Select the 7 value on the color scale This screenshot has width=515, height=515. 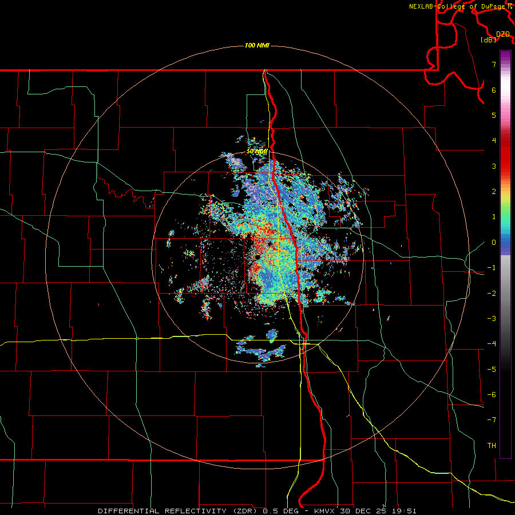click(x=494, y=64)
